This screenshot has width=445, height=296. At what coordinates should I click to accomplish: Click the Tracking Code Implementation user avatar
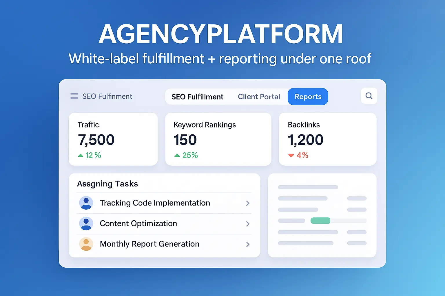point(86,203)
